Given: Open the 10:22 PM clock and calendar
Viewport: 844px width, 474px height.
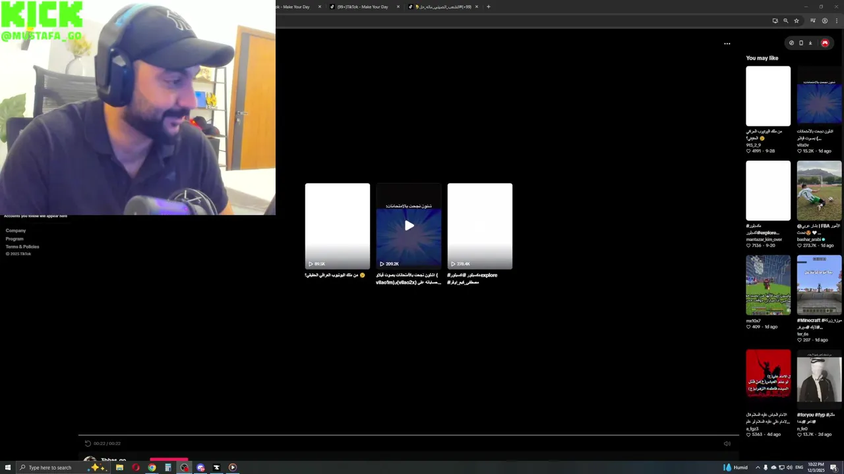Looking at the screenshot, I should [x=816, y=467].
